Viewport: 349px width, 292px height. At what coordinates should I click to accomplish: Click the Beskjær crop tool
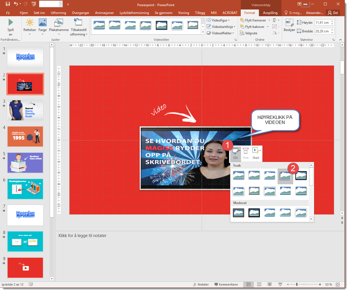coord(289,23)
